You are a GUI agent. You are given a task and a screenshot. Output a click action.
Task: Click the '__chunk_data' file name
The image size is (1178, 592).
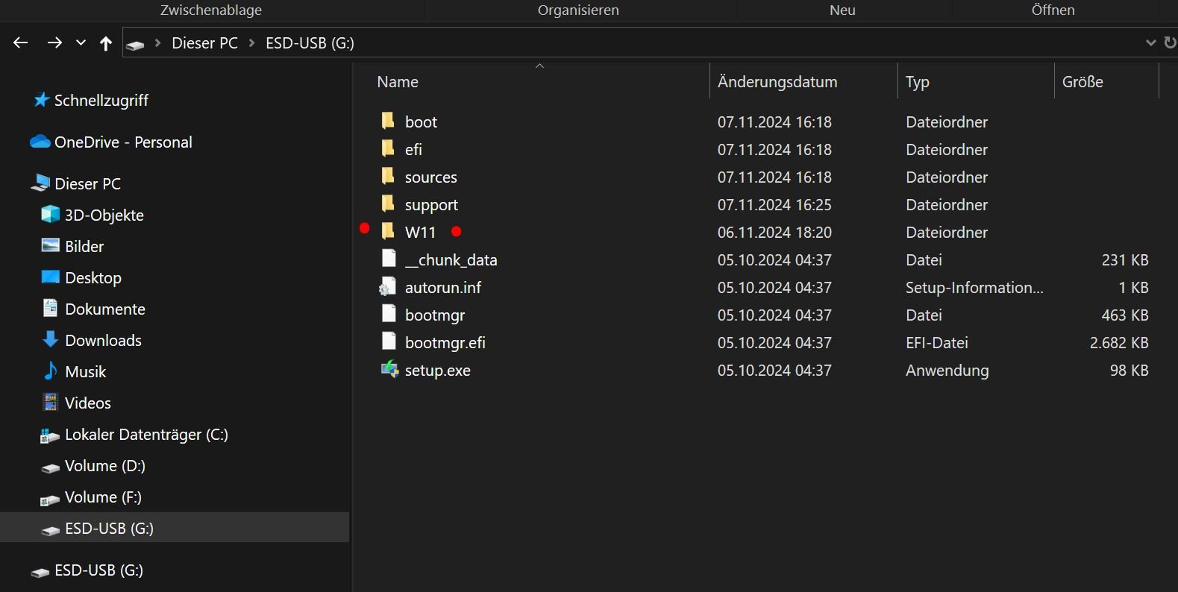[x=451, y=260]
